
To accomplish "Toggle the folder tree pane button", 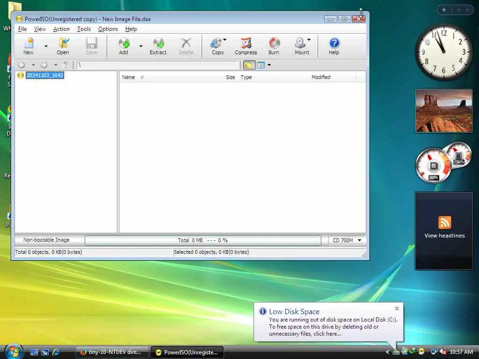I will pyautogui.click(x=249, y=65).
